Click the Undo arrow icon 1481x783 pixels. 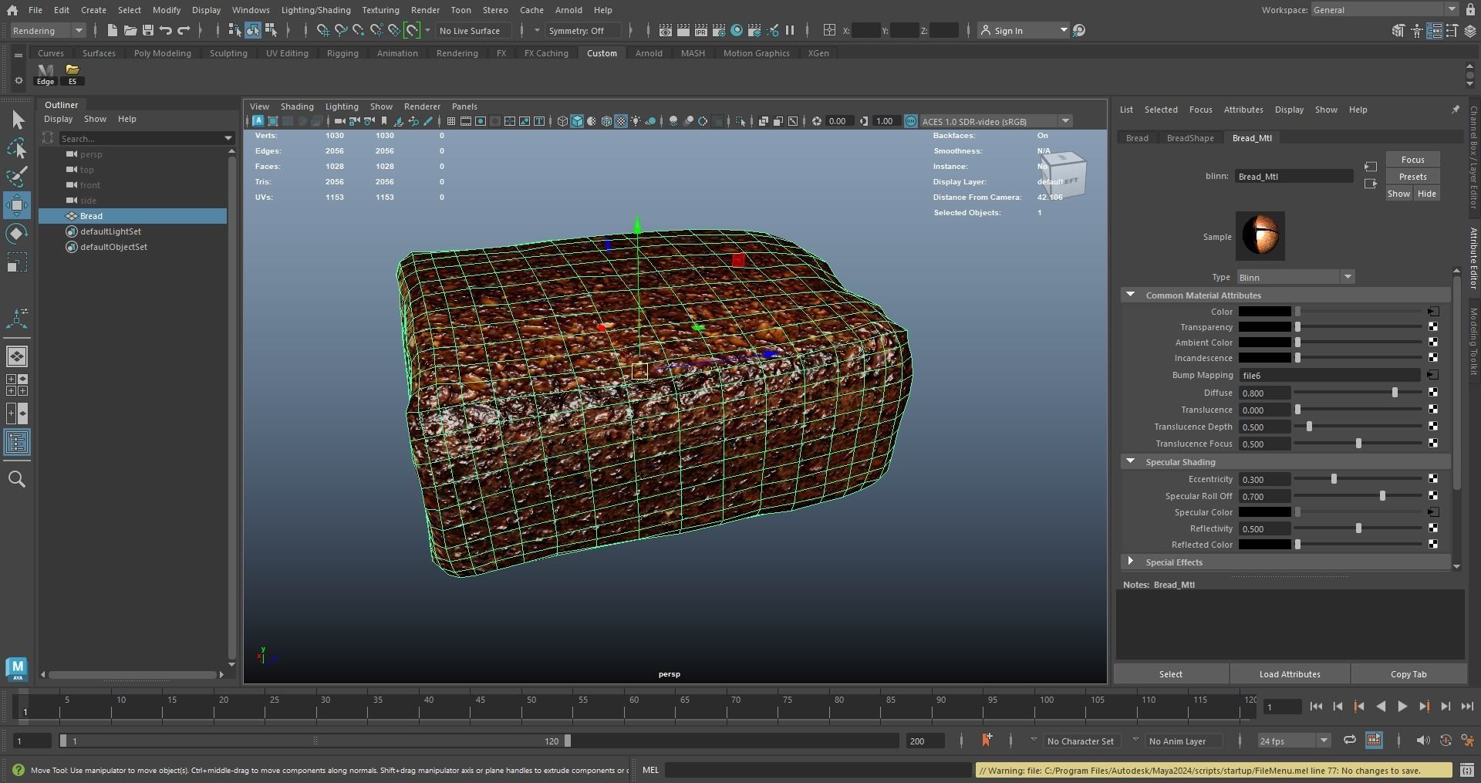pos(166,31)
